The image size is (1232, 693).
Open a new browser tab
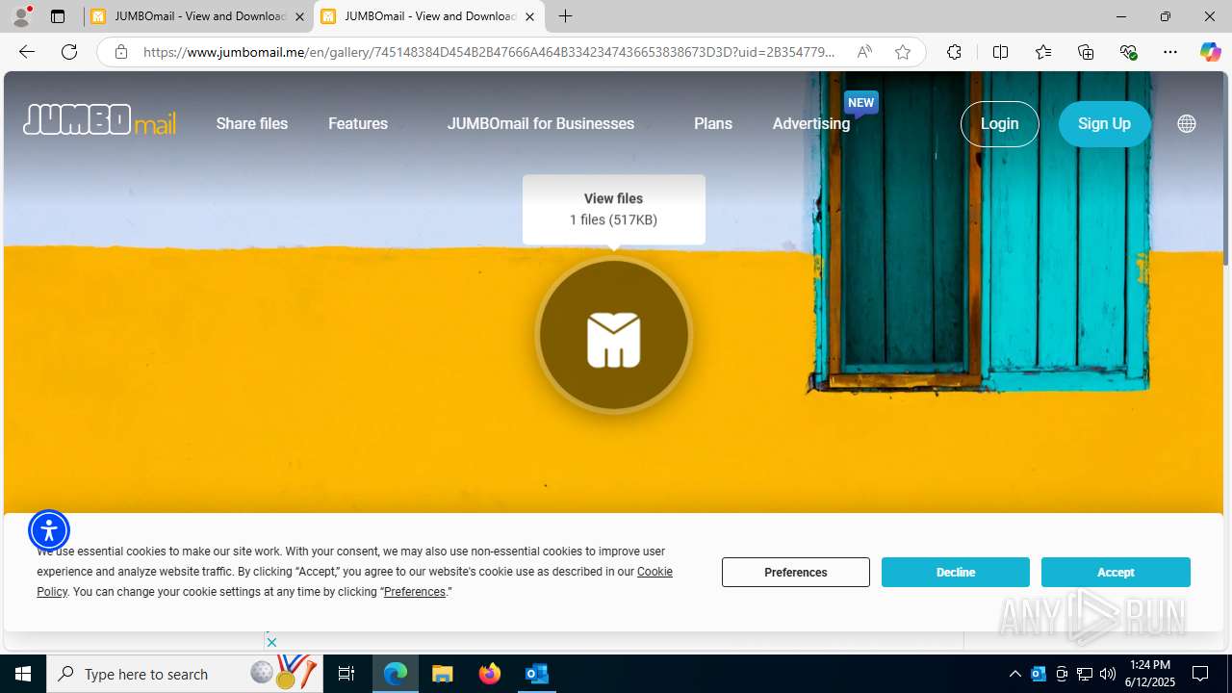tap(566, 16)
